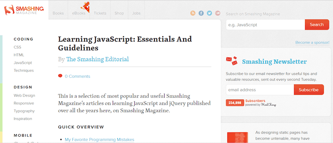Image resolution: width=333 pixels, height=143 pixels.
Task: Open the Typography sidebar link
Action: [24, 111]
